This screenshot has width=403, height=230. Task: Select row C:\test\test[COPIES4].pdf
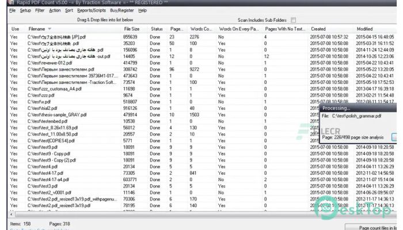click(203, 141)
